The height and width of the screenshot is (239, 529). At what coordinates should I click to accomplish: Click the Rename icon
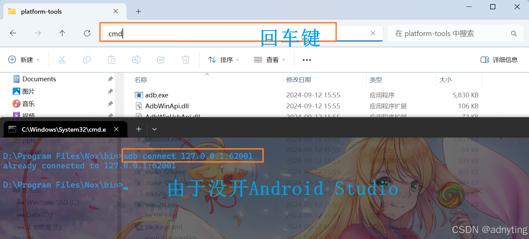click(136, 60)
